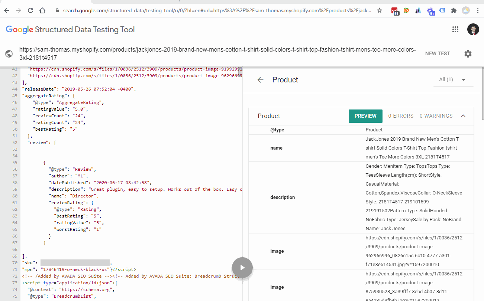484x301 pixels.
Task: Bookmark this page with the star
Action: [380, 10]
